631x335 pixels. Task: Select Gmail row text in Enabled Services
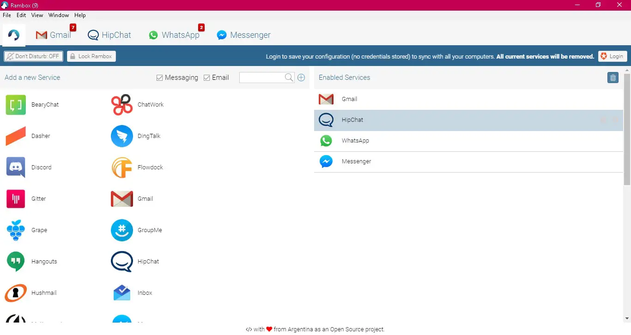pyautogui.click(x=350, y=99)
